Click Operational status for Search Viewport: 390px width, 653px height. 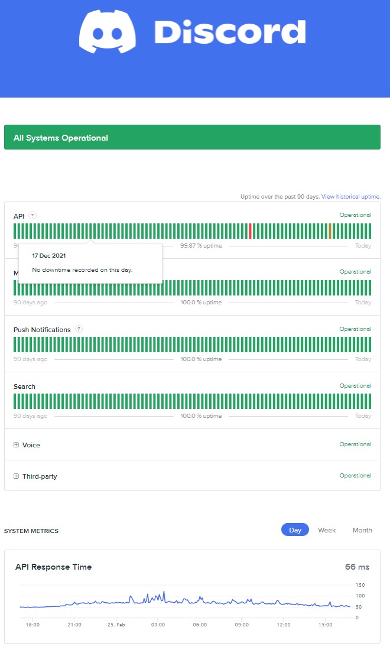(355, 386)
